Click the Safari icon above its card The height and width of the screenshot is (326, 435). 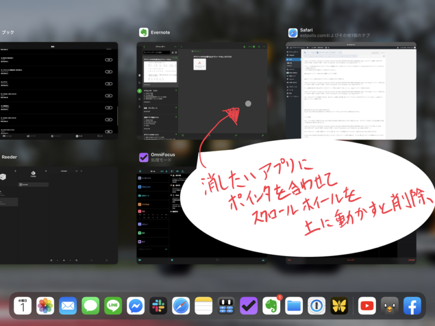point(293,33)
